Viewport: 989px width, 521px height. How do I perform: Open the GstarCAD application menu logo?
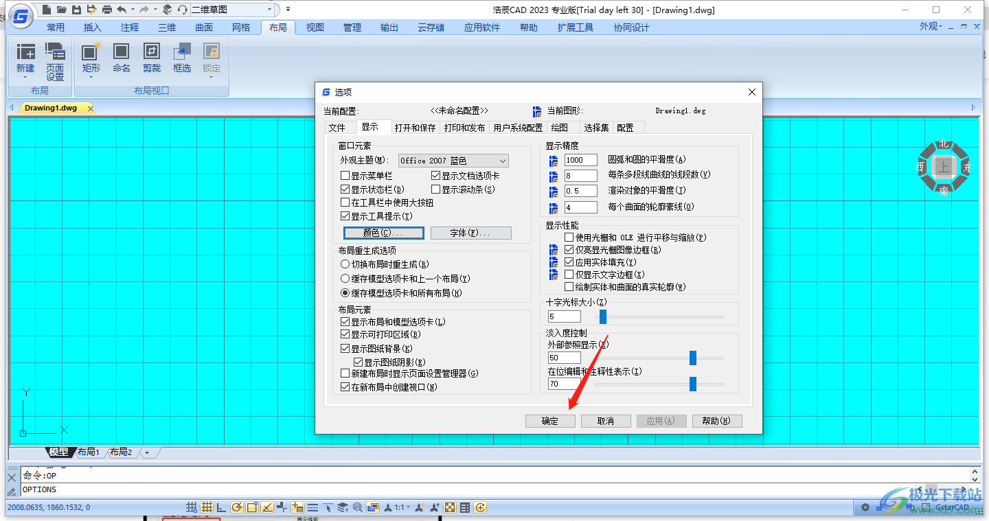tap(22, 16)
